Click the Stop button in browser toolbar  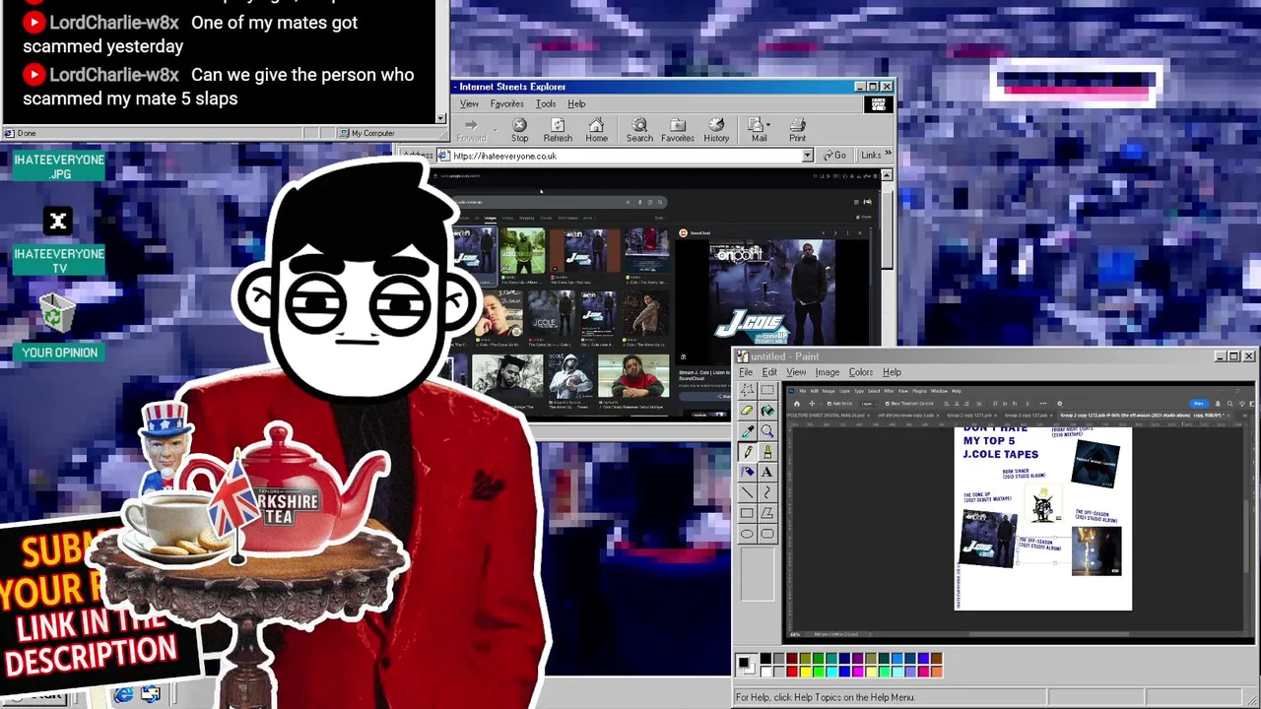[519, 130]
